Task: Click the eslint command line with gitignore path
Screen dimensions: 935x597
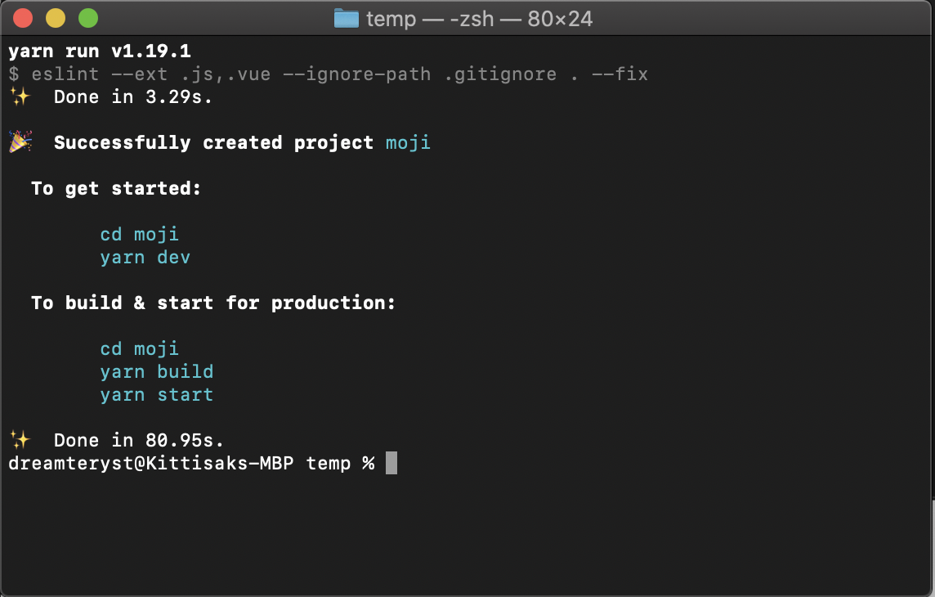Action: click(327, 74)
